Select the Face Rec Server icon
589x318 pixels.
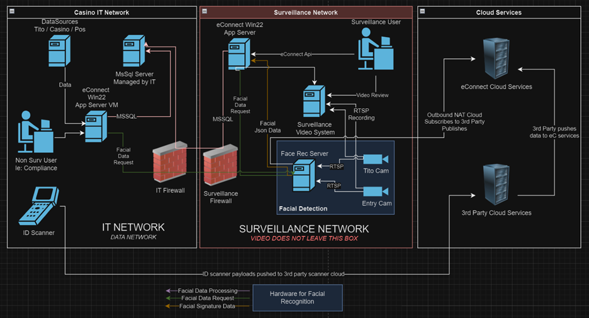(x=303, y=175)
